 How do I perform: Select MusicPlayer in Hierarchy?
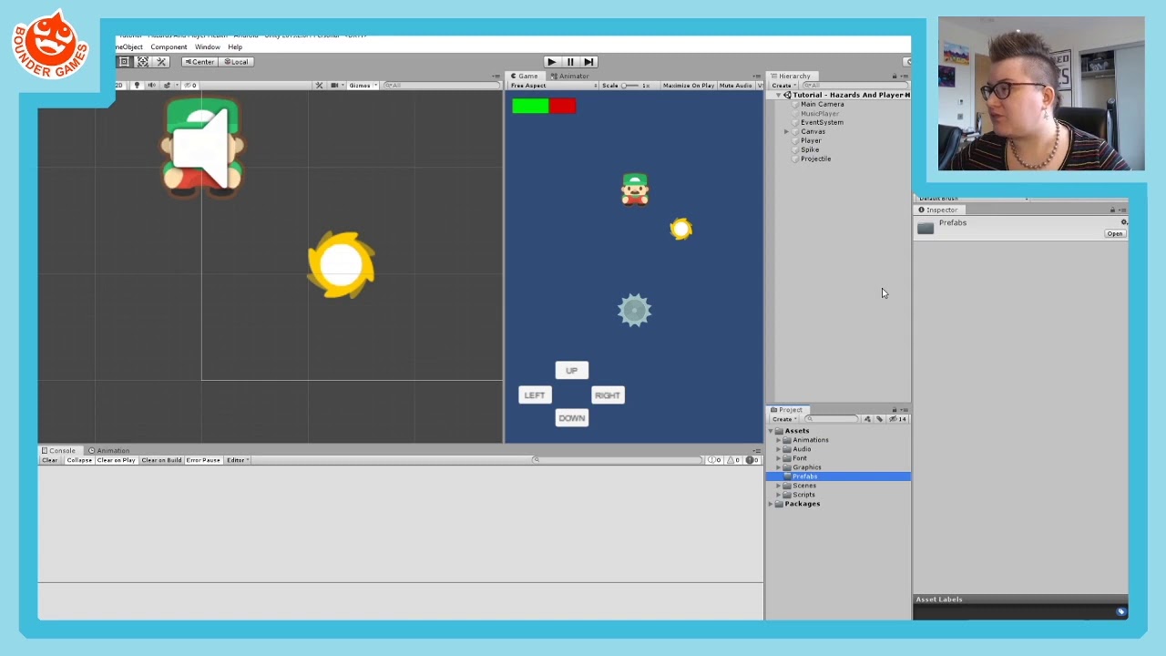coord(819,113)
